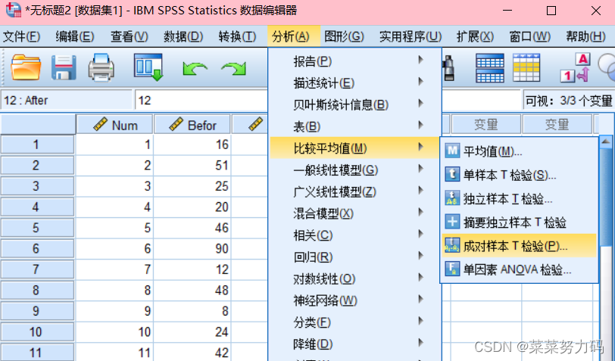Image resolution: width=615 pixels, height=361 pixels.
Task: Click the scroll up arrow right of the submenu
Action: 606,142
